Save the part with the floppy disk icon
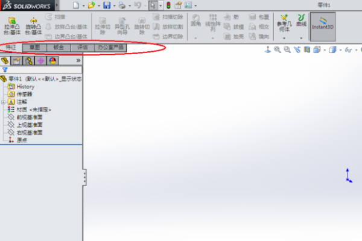This screenshot has height=241, width=362. [x=107, y=5]
